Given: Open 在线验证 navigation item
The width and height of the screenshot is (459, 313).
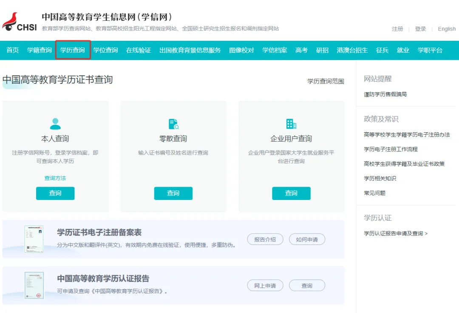Looking at the screenshot, I should (x=139, y=50).
